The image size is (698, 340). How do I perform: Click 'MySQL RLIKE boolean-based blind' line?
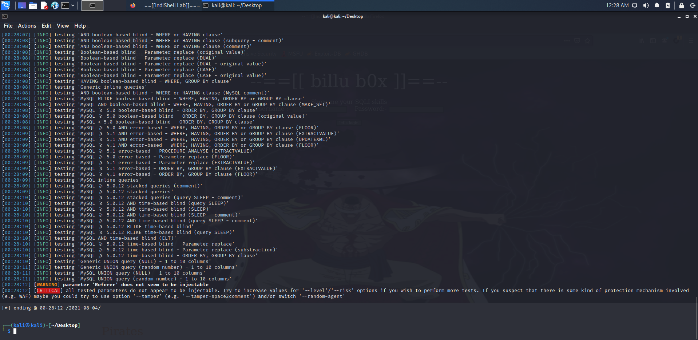pyautogui.click(x=153, y=99)
